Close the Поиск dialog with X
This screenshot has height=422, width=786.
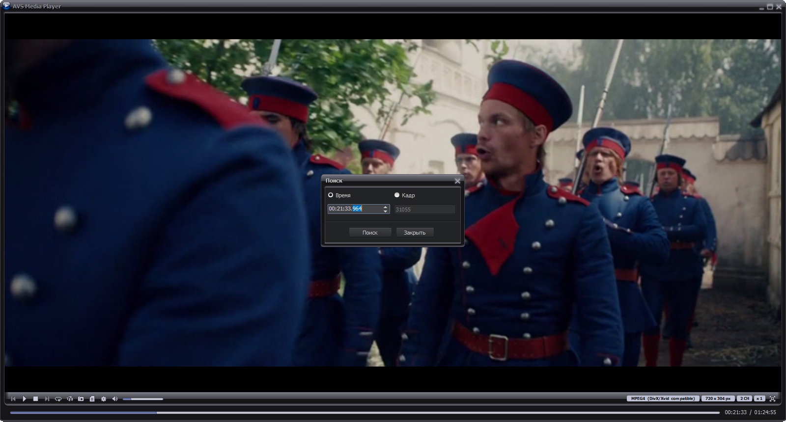click(457, 181)
